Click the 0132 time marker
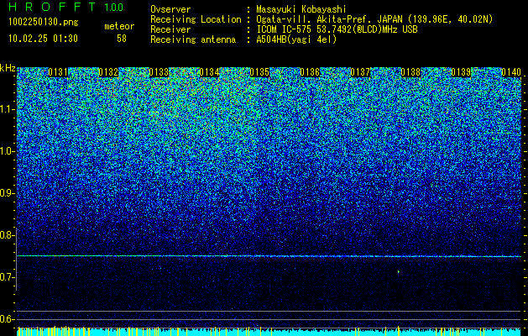This screenshot has height=336, width=528. pyautogui.click(x=108, y=72)
